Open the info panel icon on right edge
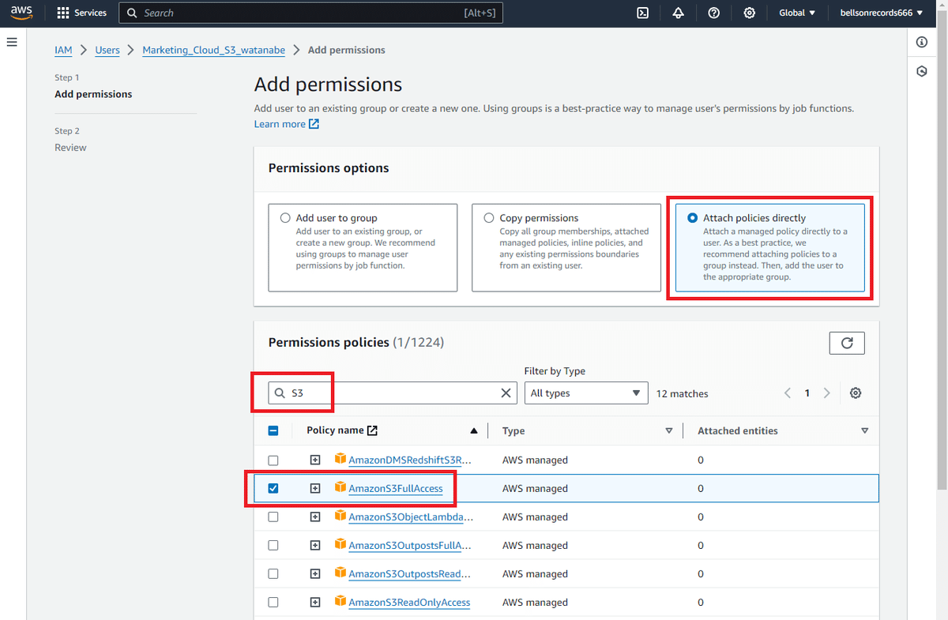 [x=922, y=43]
